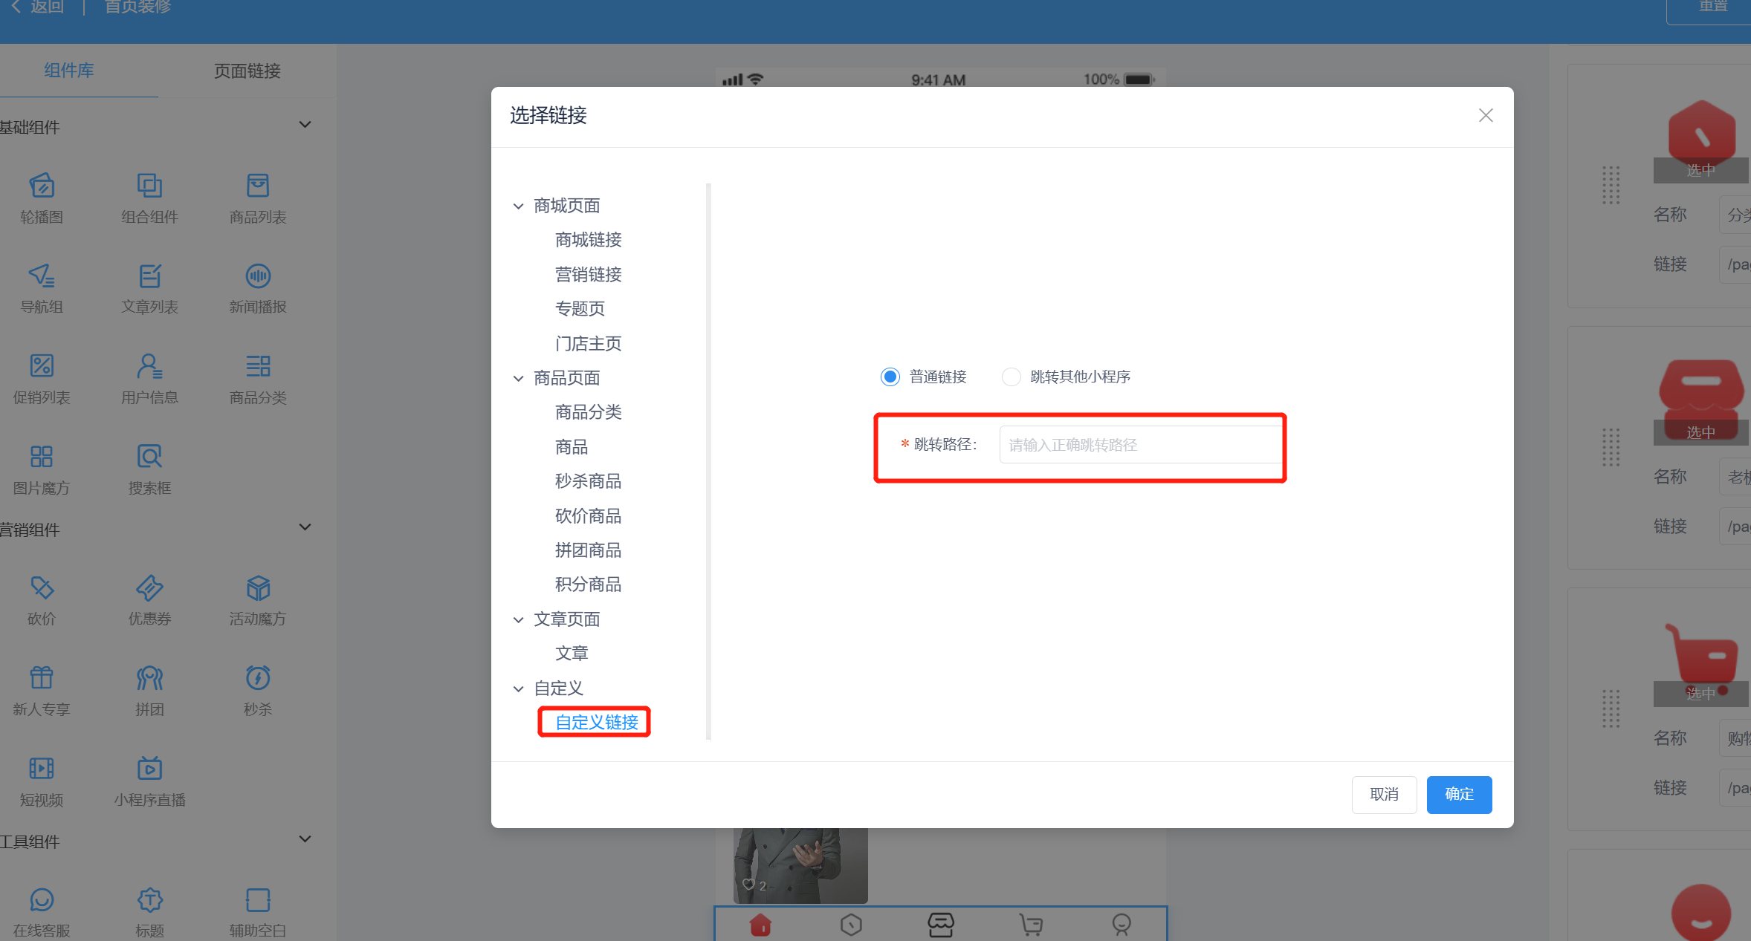Select the 图片魔方 component icon

pyautogui.click(x=42, y=456)
